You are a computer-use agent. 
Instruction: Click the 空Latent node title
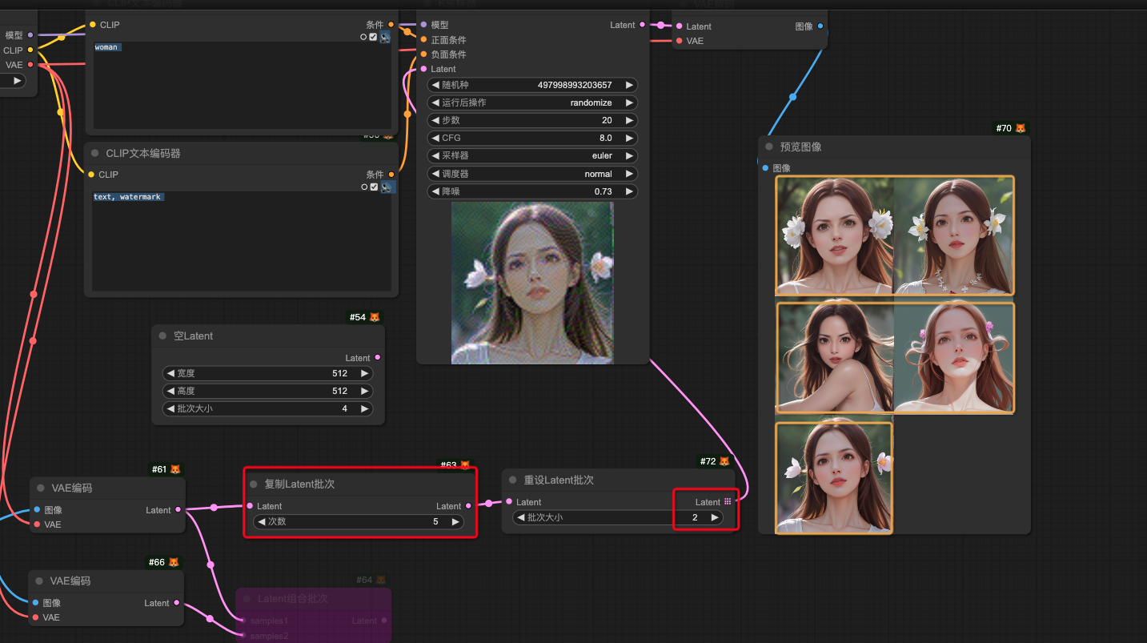coord(194,336)
